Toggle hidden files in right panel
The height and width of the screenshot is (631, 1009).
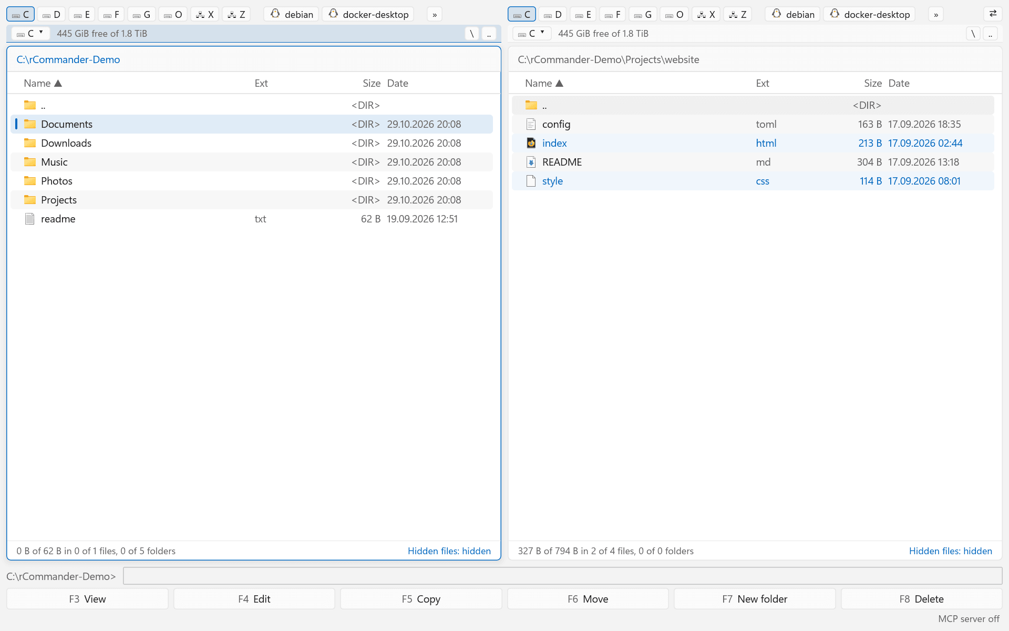click(x=951, y=551)
